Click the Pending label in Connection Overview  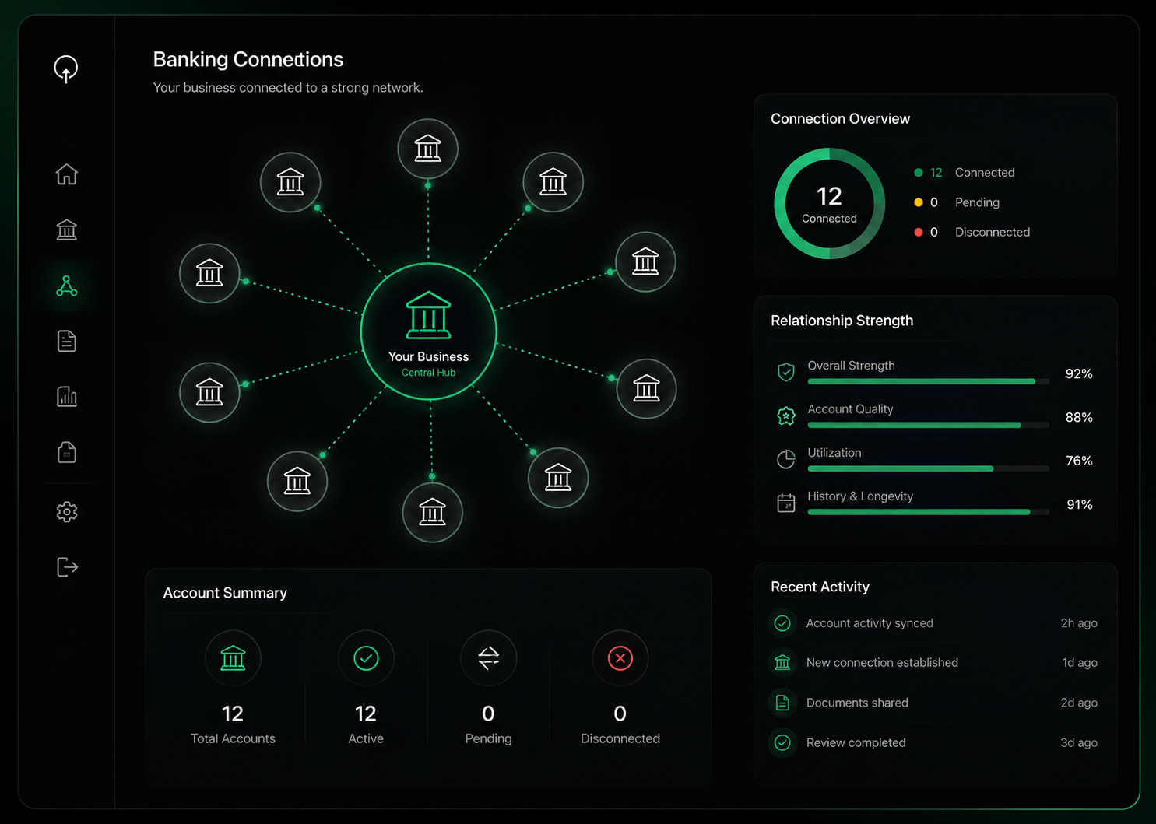(x=977, y=202)
